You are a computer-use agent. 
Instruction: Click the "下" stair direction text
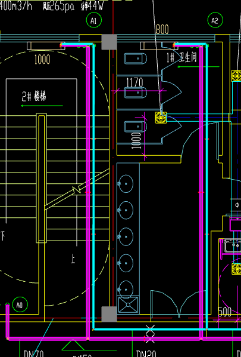pos(3,236)
